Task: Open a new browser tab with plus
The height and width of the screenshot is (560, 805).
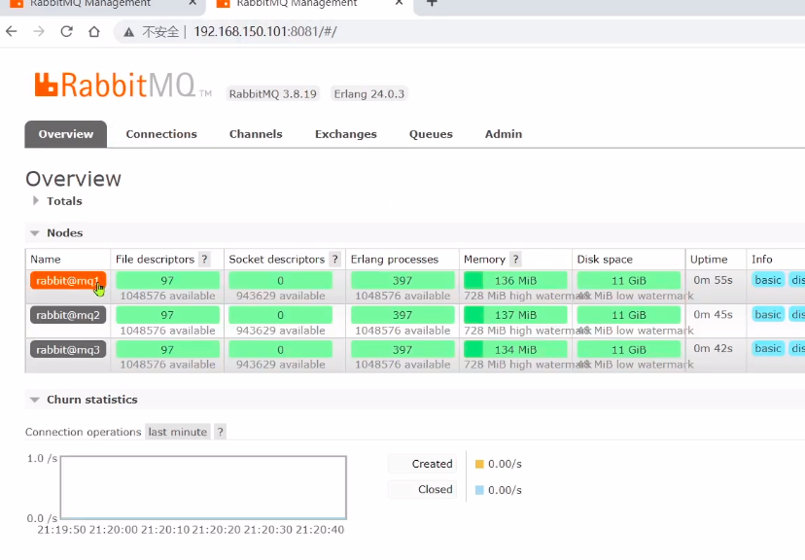Action: point(432,3)
